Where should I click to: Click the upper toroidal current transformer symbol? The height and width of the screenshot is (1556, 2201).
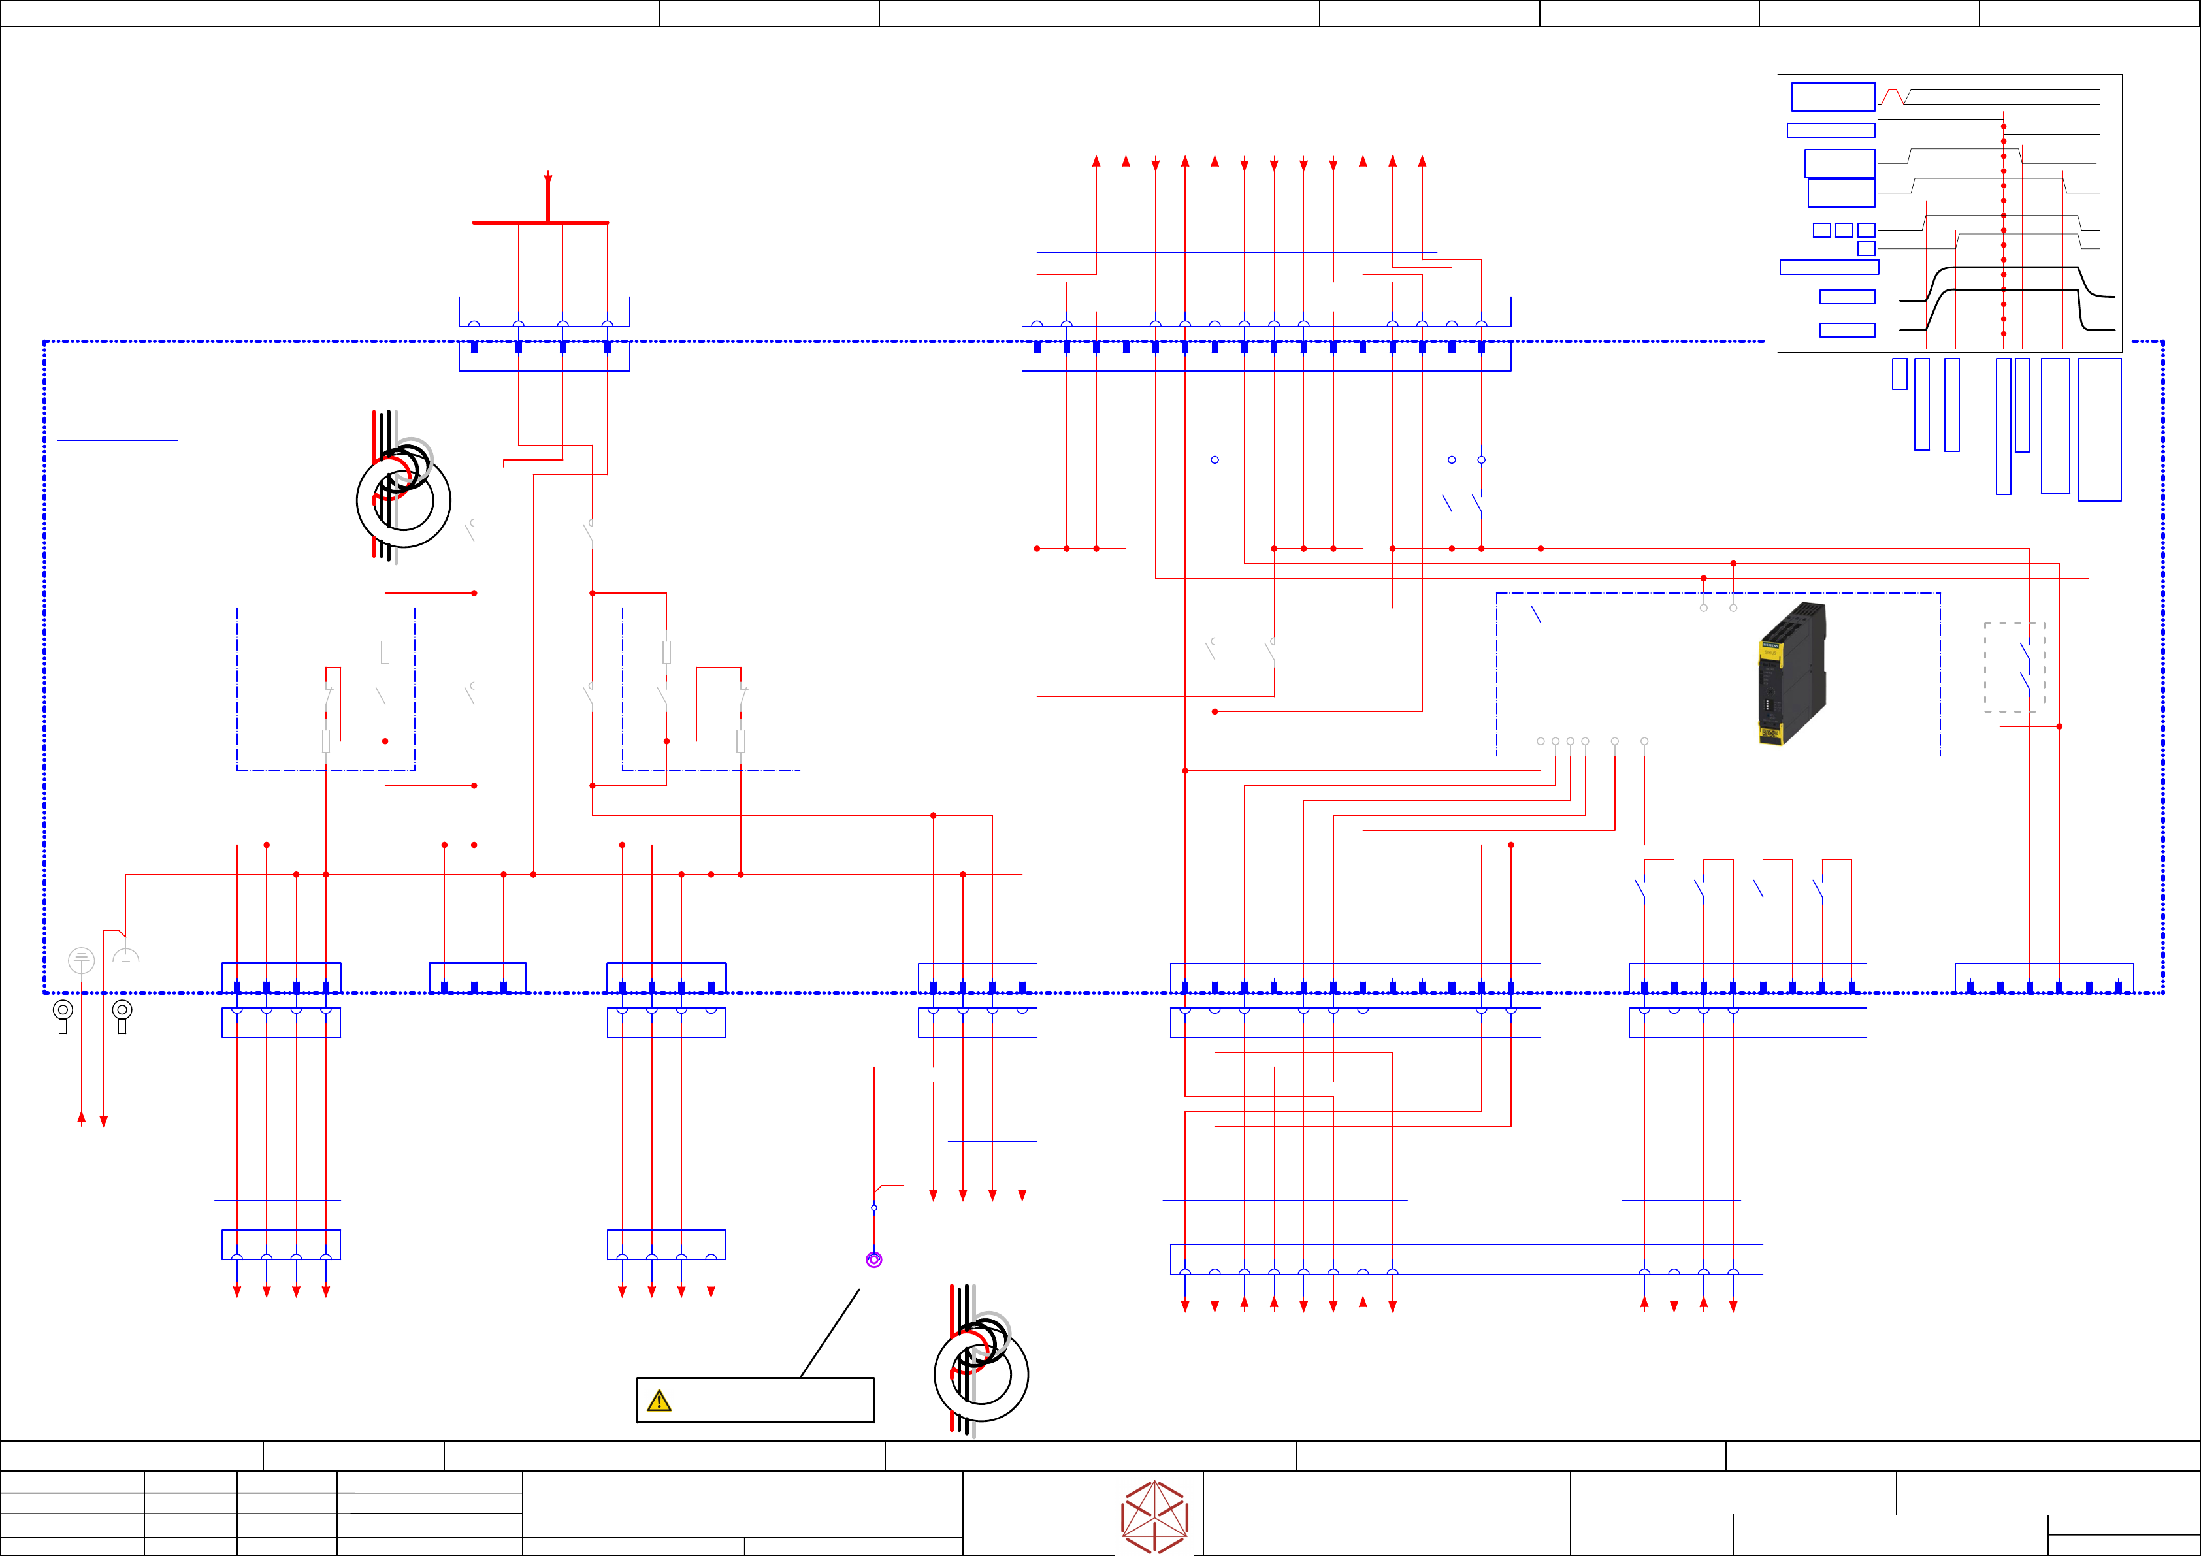click(402, 491)
